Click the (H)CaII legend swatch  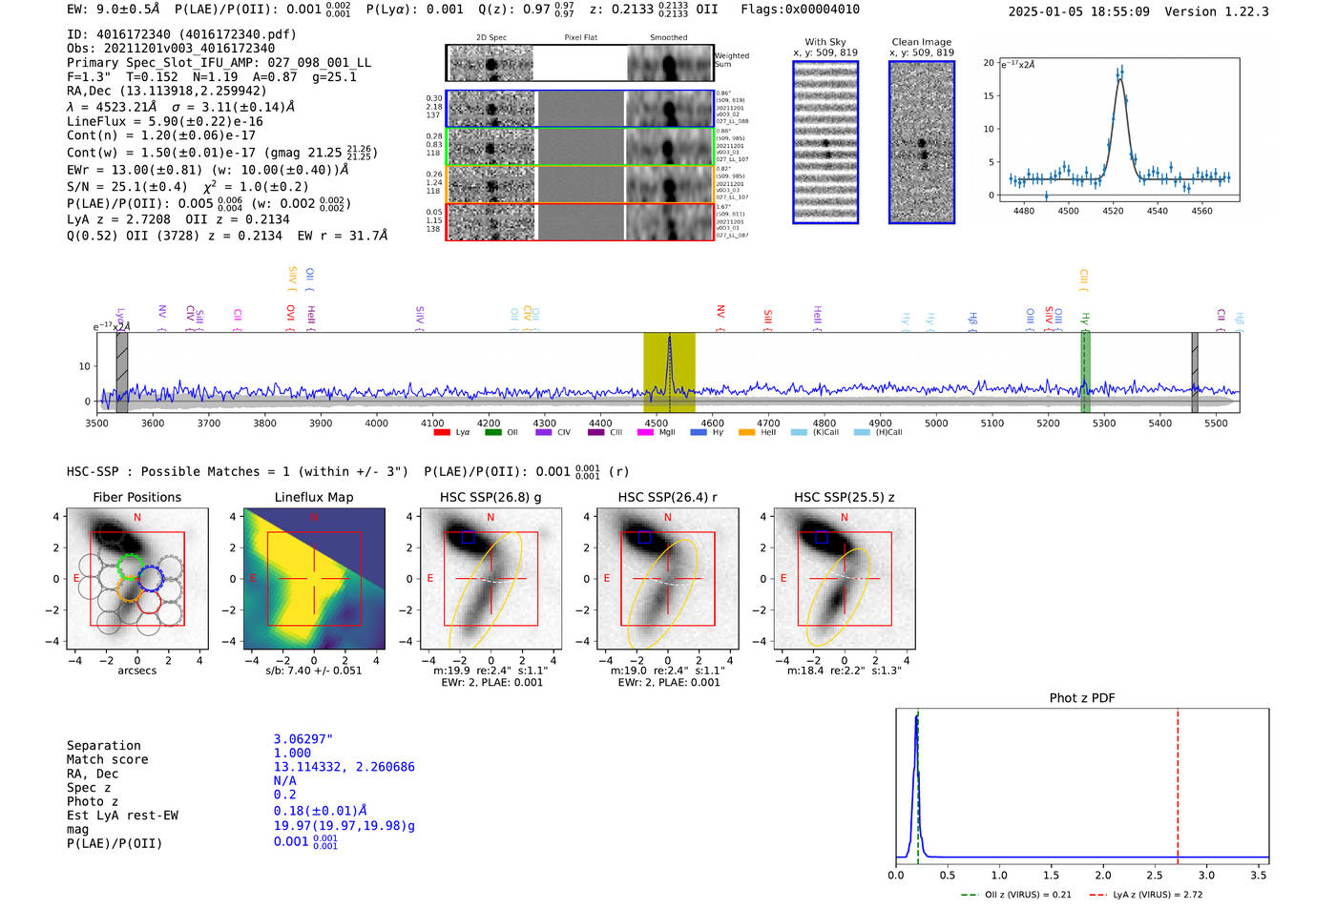point(862,433)
